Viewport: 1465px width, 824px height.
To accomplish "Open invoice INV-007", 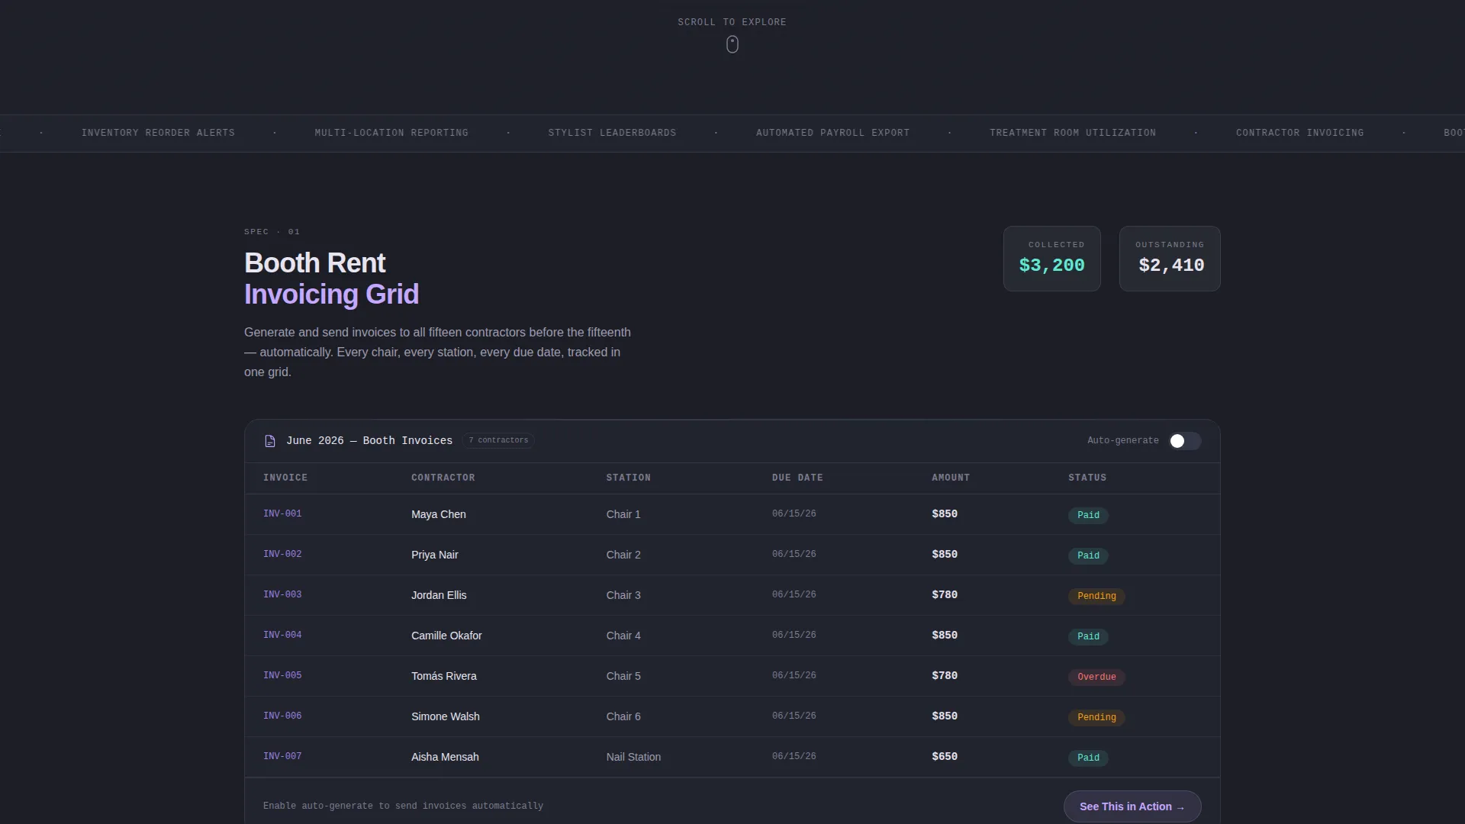I will tap(282, 756).
